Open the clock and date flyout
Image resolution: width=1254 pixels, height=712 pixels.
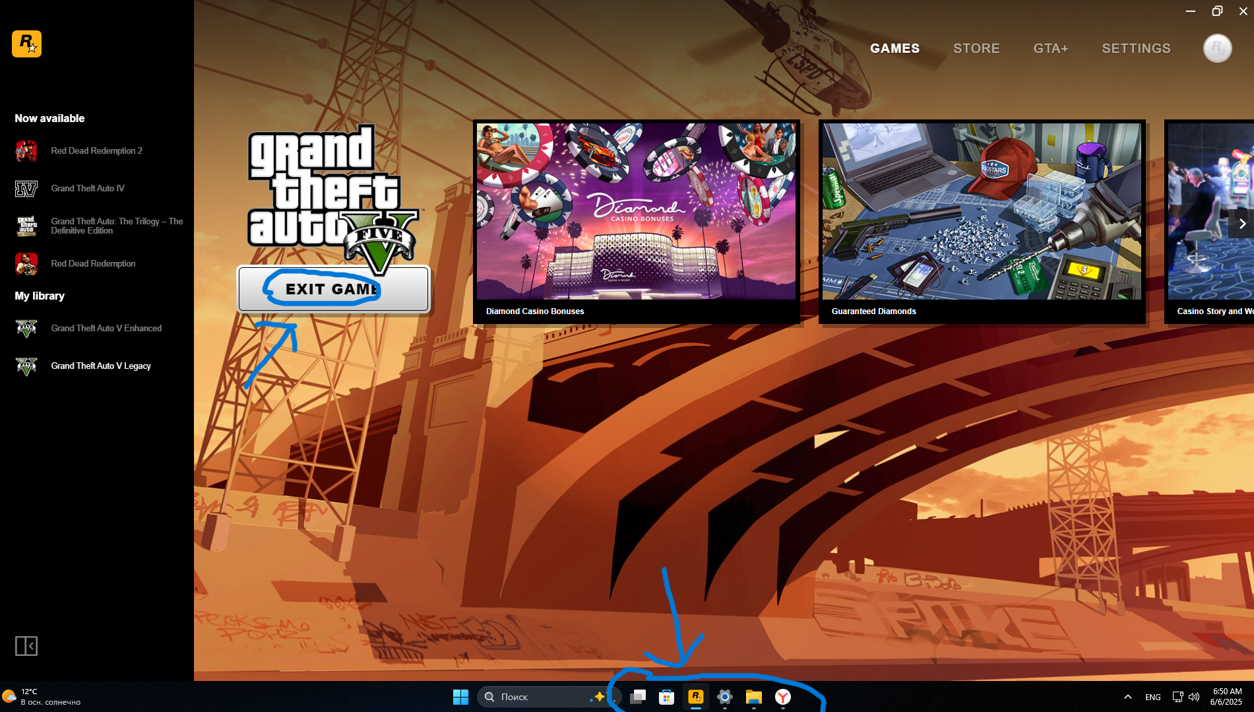(1226, 697)
